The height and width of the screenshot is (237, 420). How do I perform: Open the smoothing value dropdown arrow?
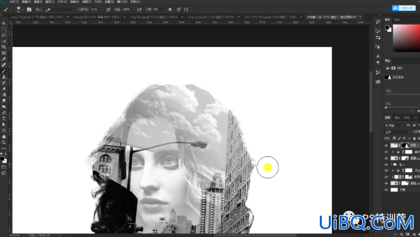tap(164, 10)
